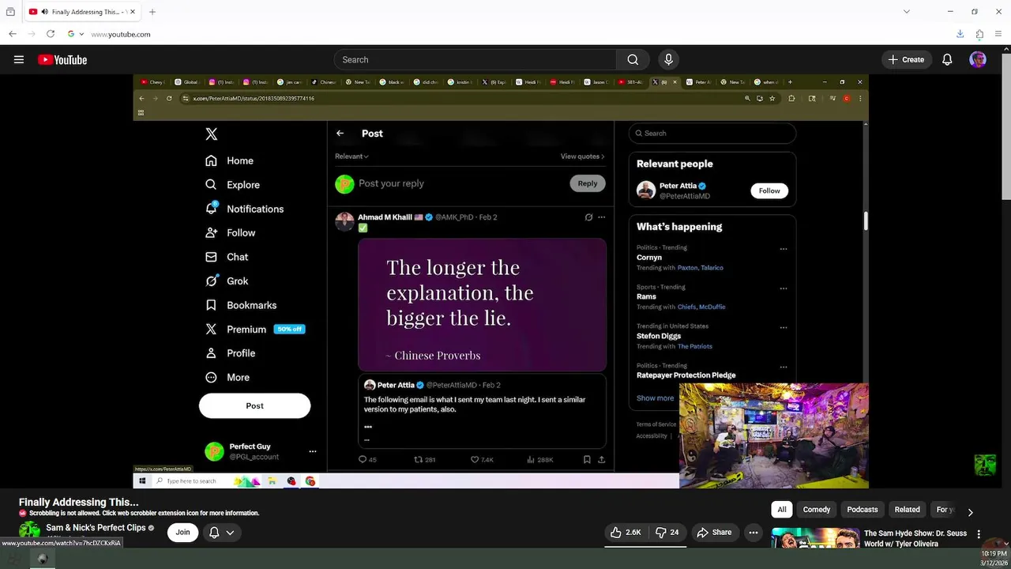Screen dimensions: 1011x569
Task: Open View quotes link
Action: [582, 156]
